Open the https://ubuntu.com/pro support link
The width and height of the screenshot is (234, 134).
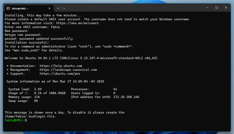[60, 74]
